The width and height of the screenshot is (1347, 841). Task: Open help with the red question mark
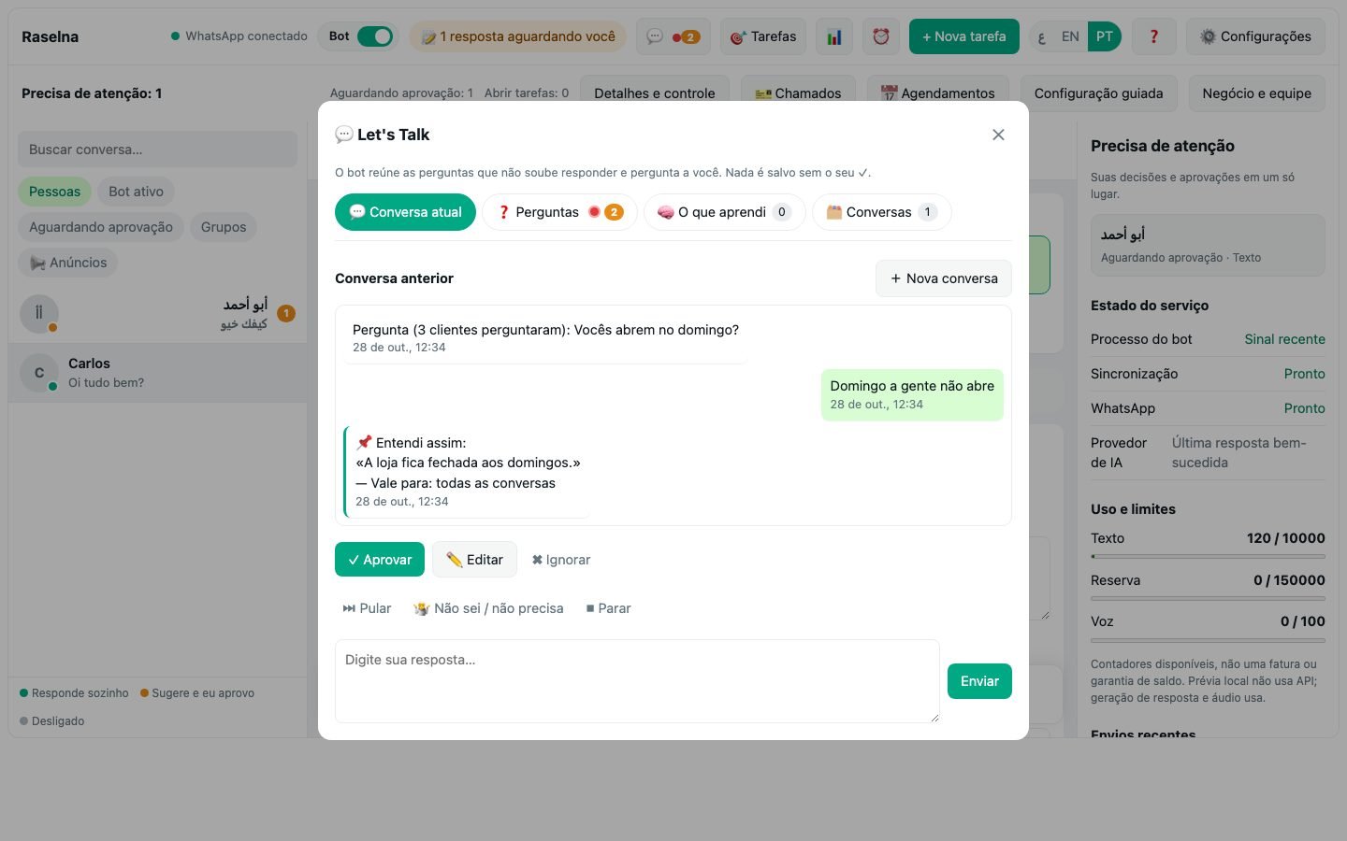click(1153, 36)
